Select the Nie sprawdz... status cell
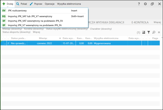 point(18,43)
